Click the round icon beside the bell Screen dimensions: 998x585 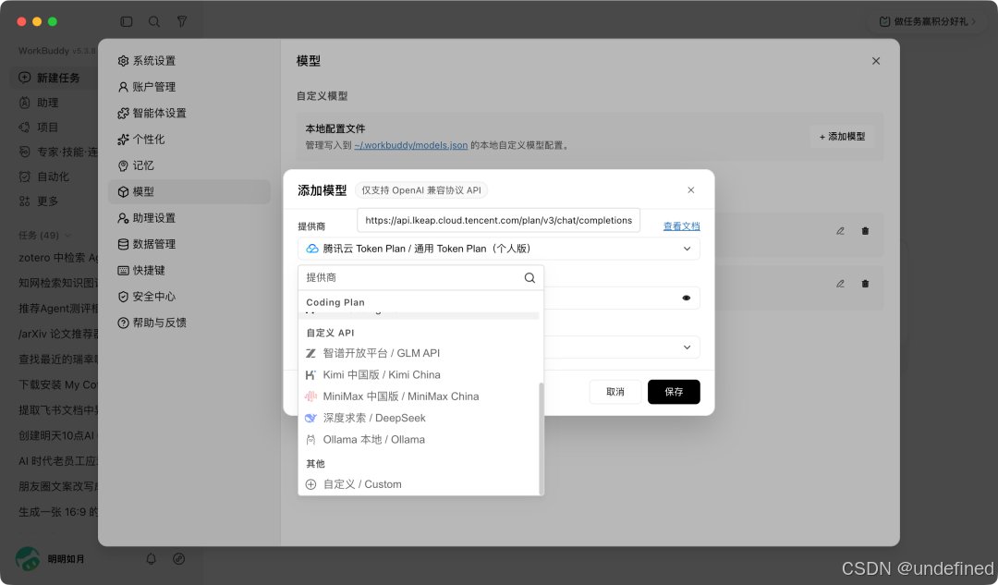(x=179, y=559)
